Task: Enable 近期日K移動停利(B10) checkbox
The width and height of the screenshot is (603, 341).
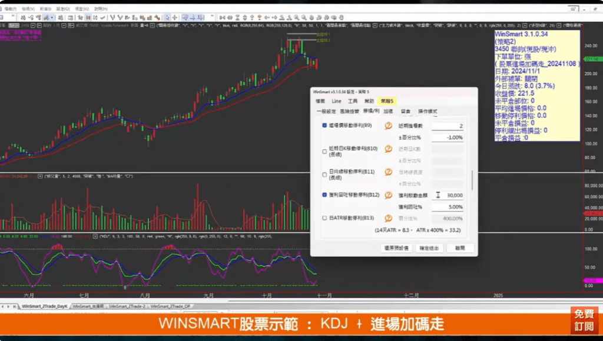Action: click(324, 151)
